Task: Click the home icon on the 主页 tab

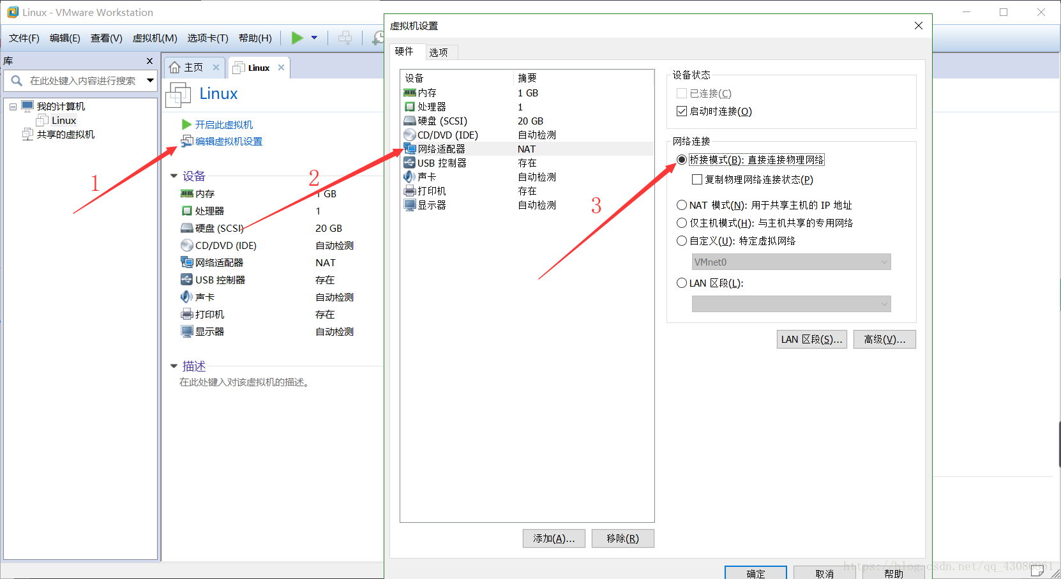Action: [174, 67]
